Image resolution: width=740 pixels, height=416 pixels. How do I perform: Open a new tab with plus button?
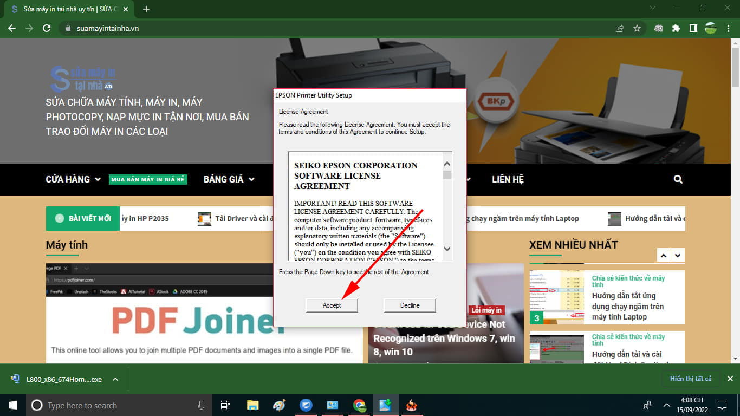146,9
